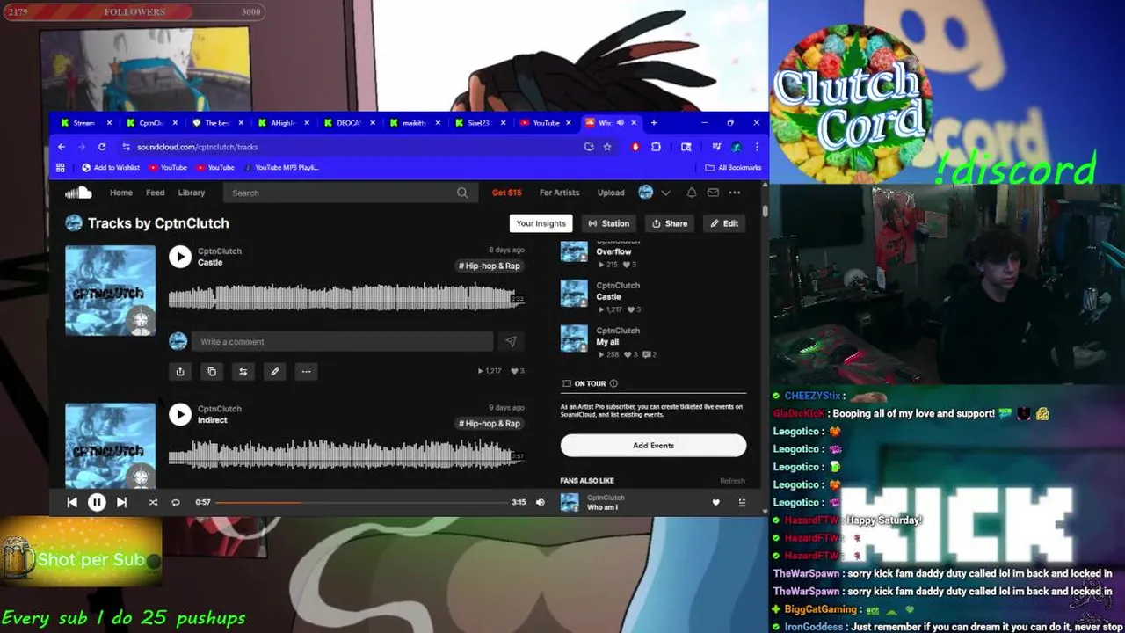Click the repost icon under Castle track

243,371
